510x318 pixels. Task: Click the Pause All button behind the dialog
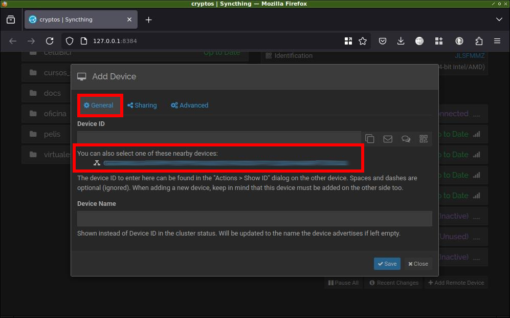pos(343,283)
